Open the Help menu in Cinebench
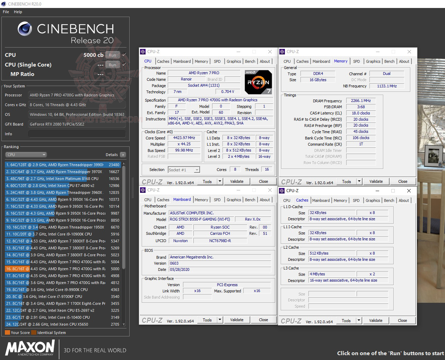The image size is (445, 360). [18, 12]
